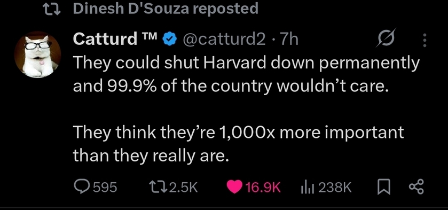Share the post via the share icon
This screenshot has width=448, height=210.
coord(416,188)
